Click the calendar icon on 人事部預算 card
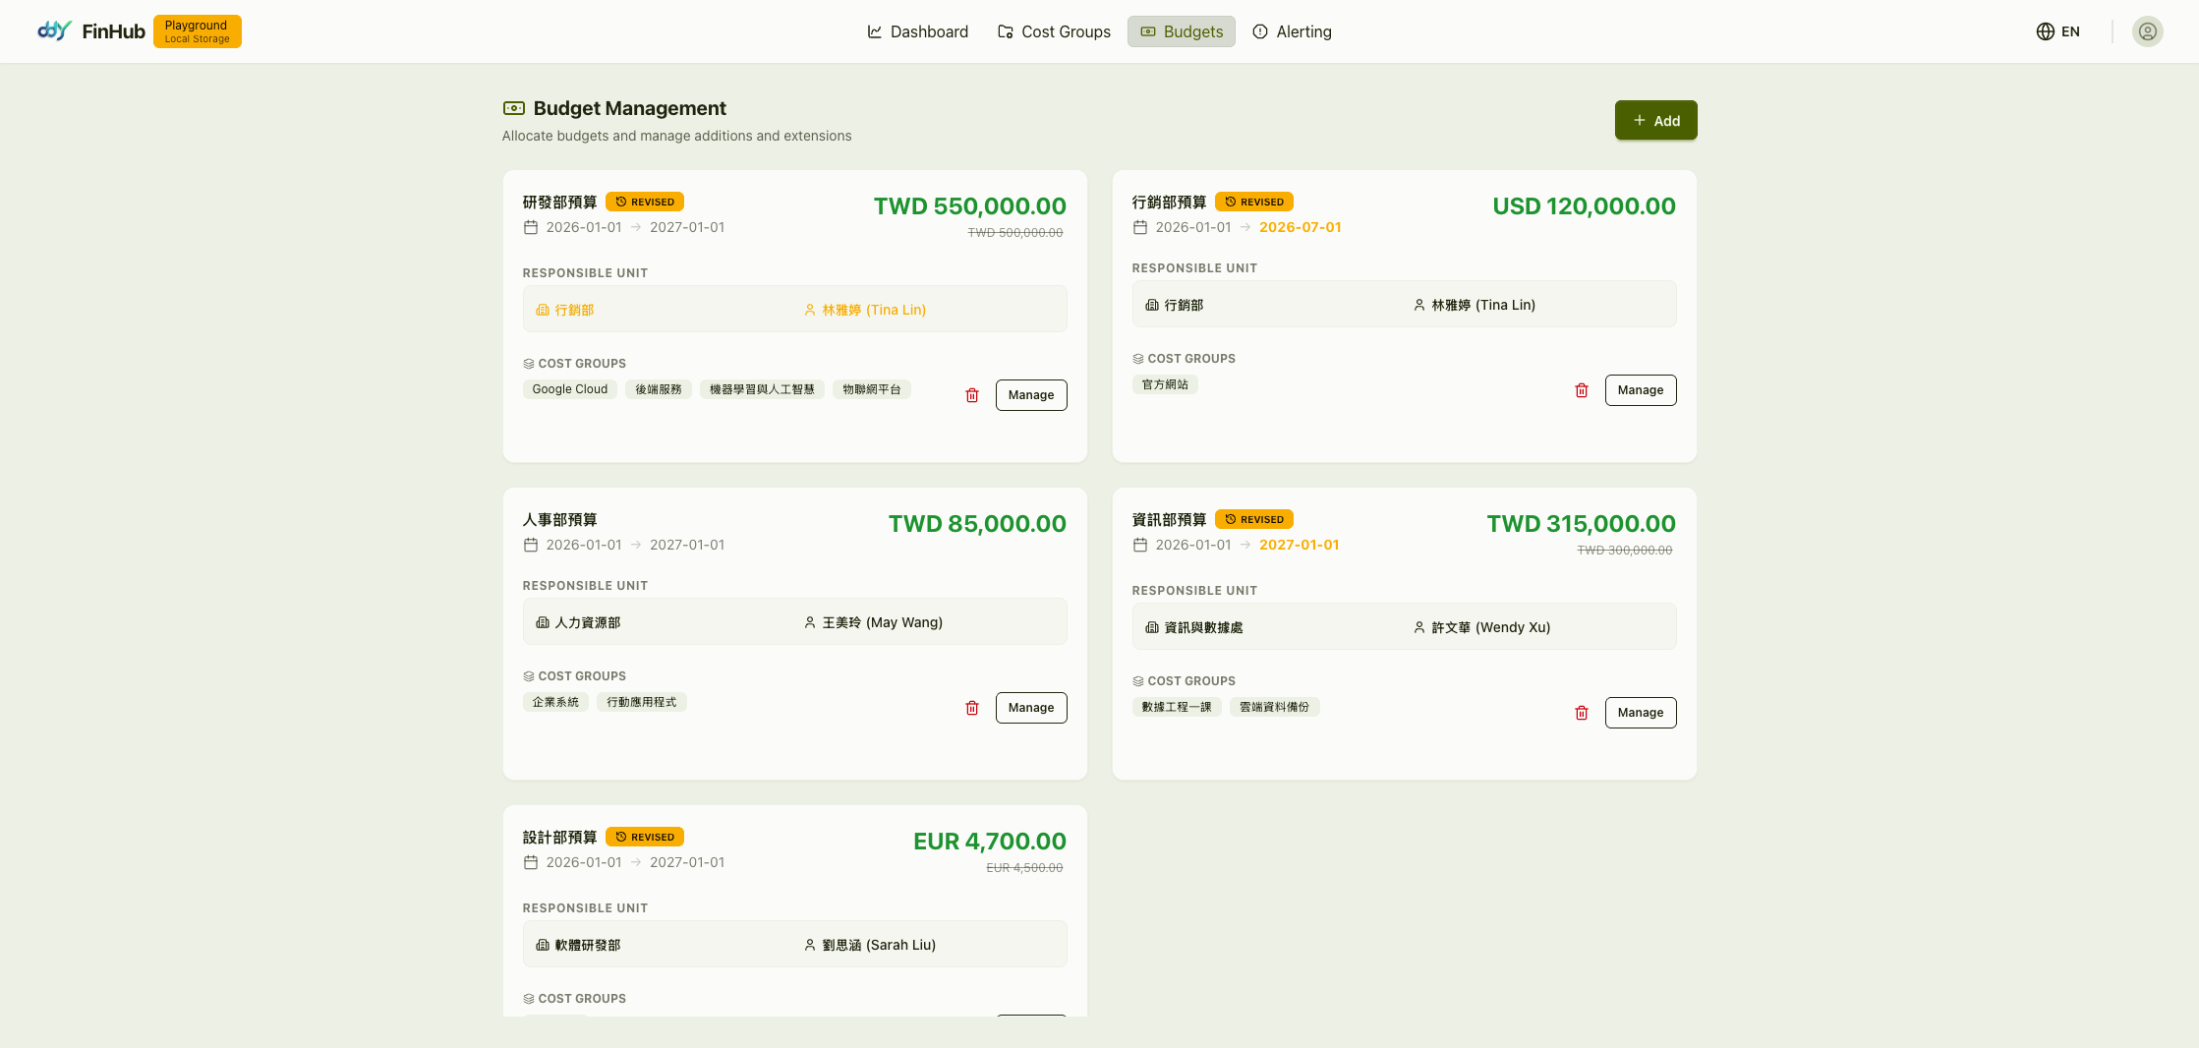The height and width of the screenshot is (1048, 2199). (531, 545)
